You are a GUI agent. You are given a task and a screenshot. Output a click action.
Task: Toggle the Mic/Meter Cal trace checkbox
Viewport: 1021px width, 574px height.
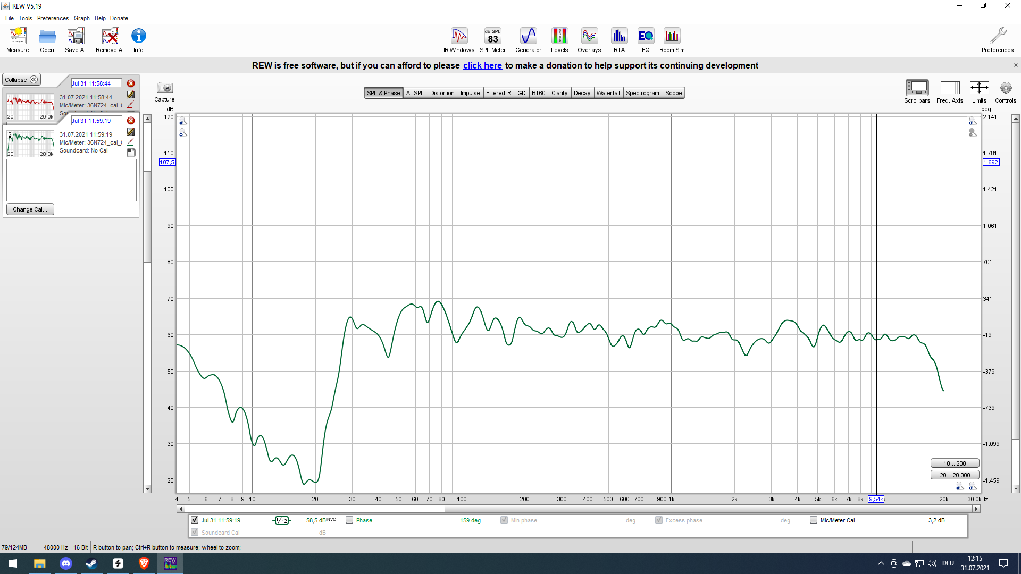click(814, 520)
